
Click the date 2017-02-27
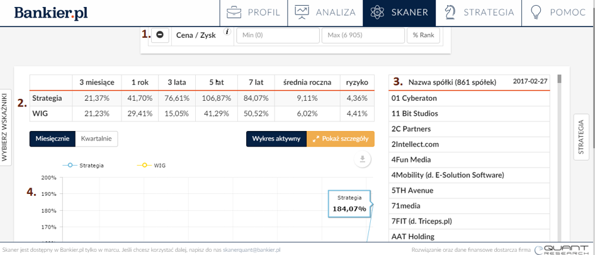click(x=530, y=81)
